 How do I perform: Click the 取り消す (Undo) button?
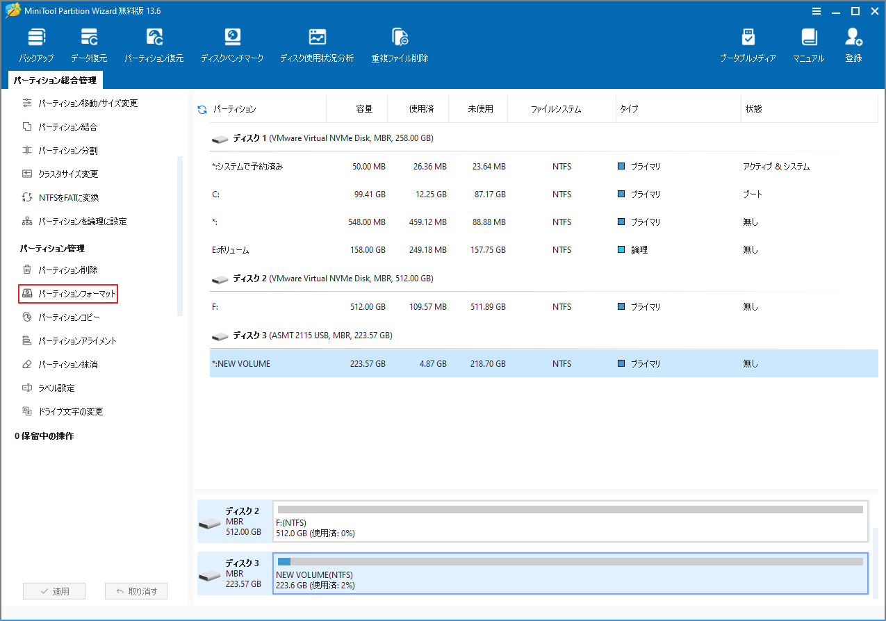click(x=137, y=590)
